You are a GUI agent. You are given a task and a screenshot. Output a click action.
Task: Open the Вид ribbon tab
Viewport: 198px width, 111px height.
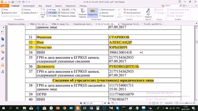pos(40,6)
